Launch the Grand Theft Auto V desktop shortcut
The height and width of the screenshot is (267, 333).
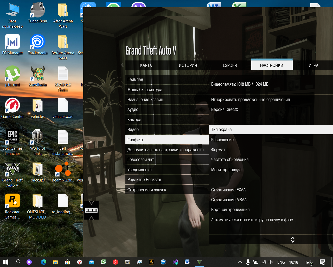(12, 175)
